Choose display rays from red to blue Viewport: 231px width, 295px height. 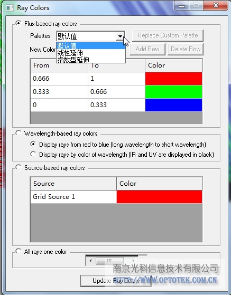[33, 144]
